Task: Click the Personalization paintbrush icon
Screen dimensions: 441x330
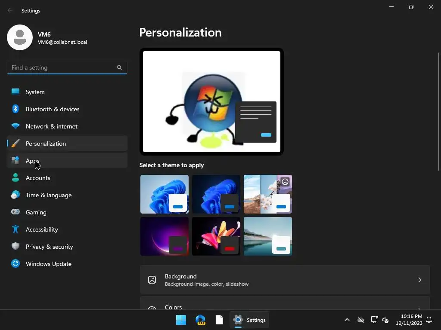Action: tap(16, 144)
